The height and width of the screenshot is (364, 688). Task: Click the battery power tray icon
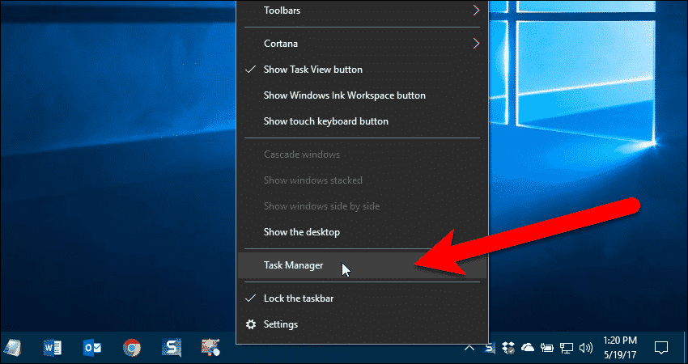point(547,348)
